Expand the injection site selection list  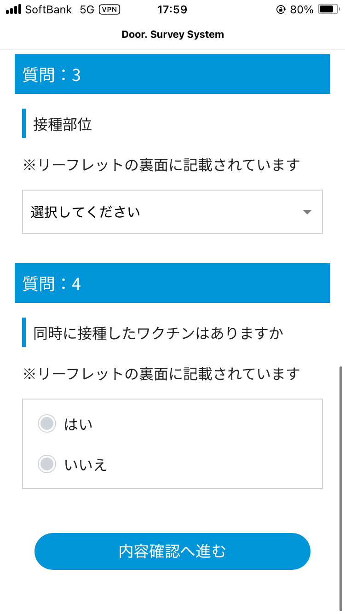[172, 212]
